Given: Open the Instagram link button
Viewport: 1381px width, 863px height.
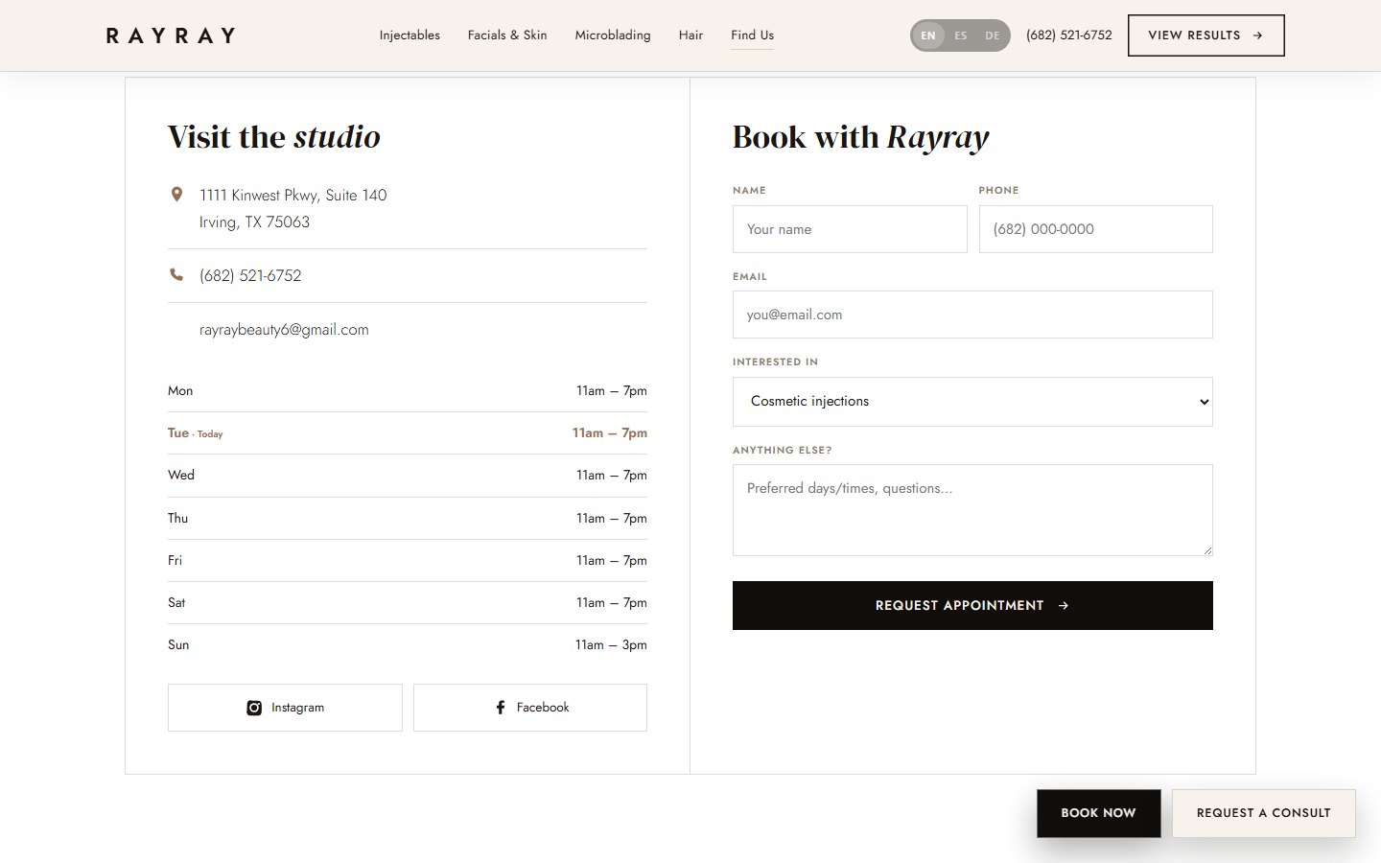Looking at the screenshot, I should tap(285, 708).
